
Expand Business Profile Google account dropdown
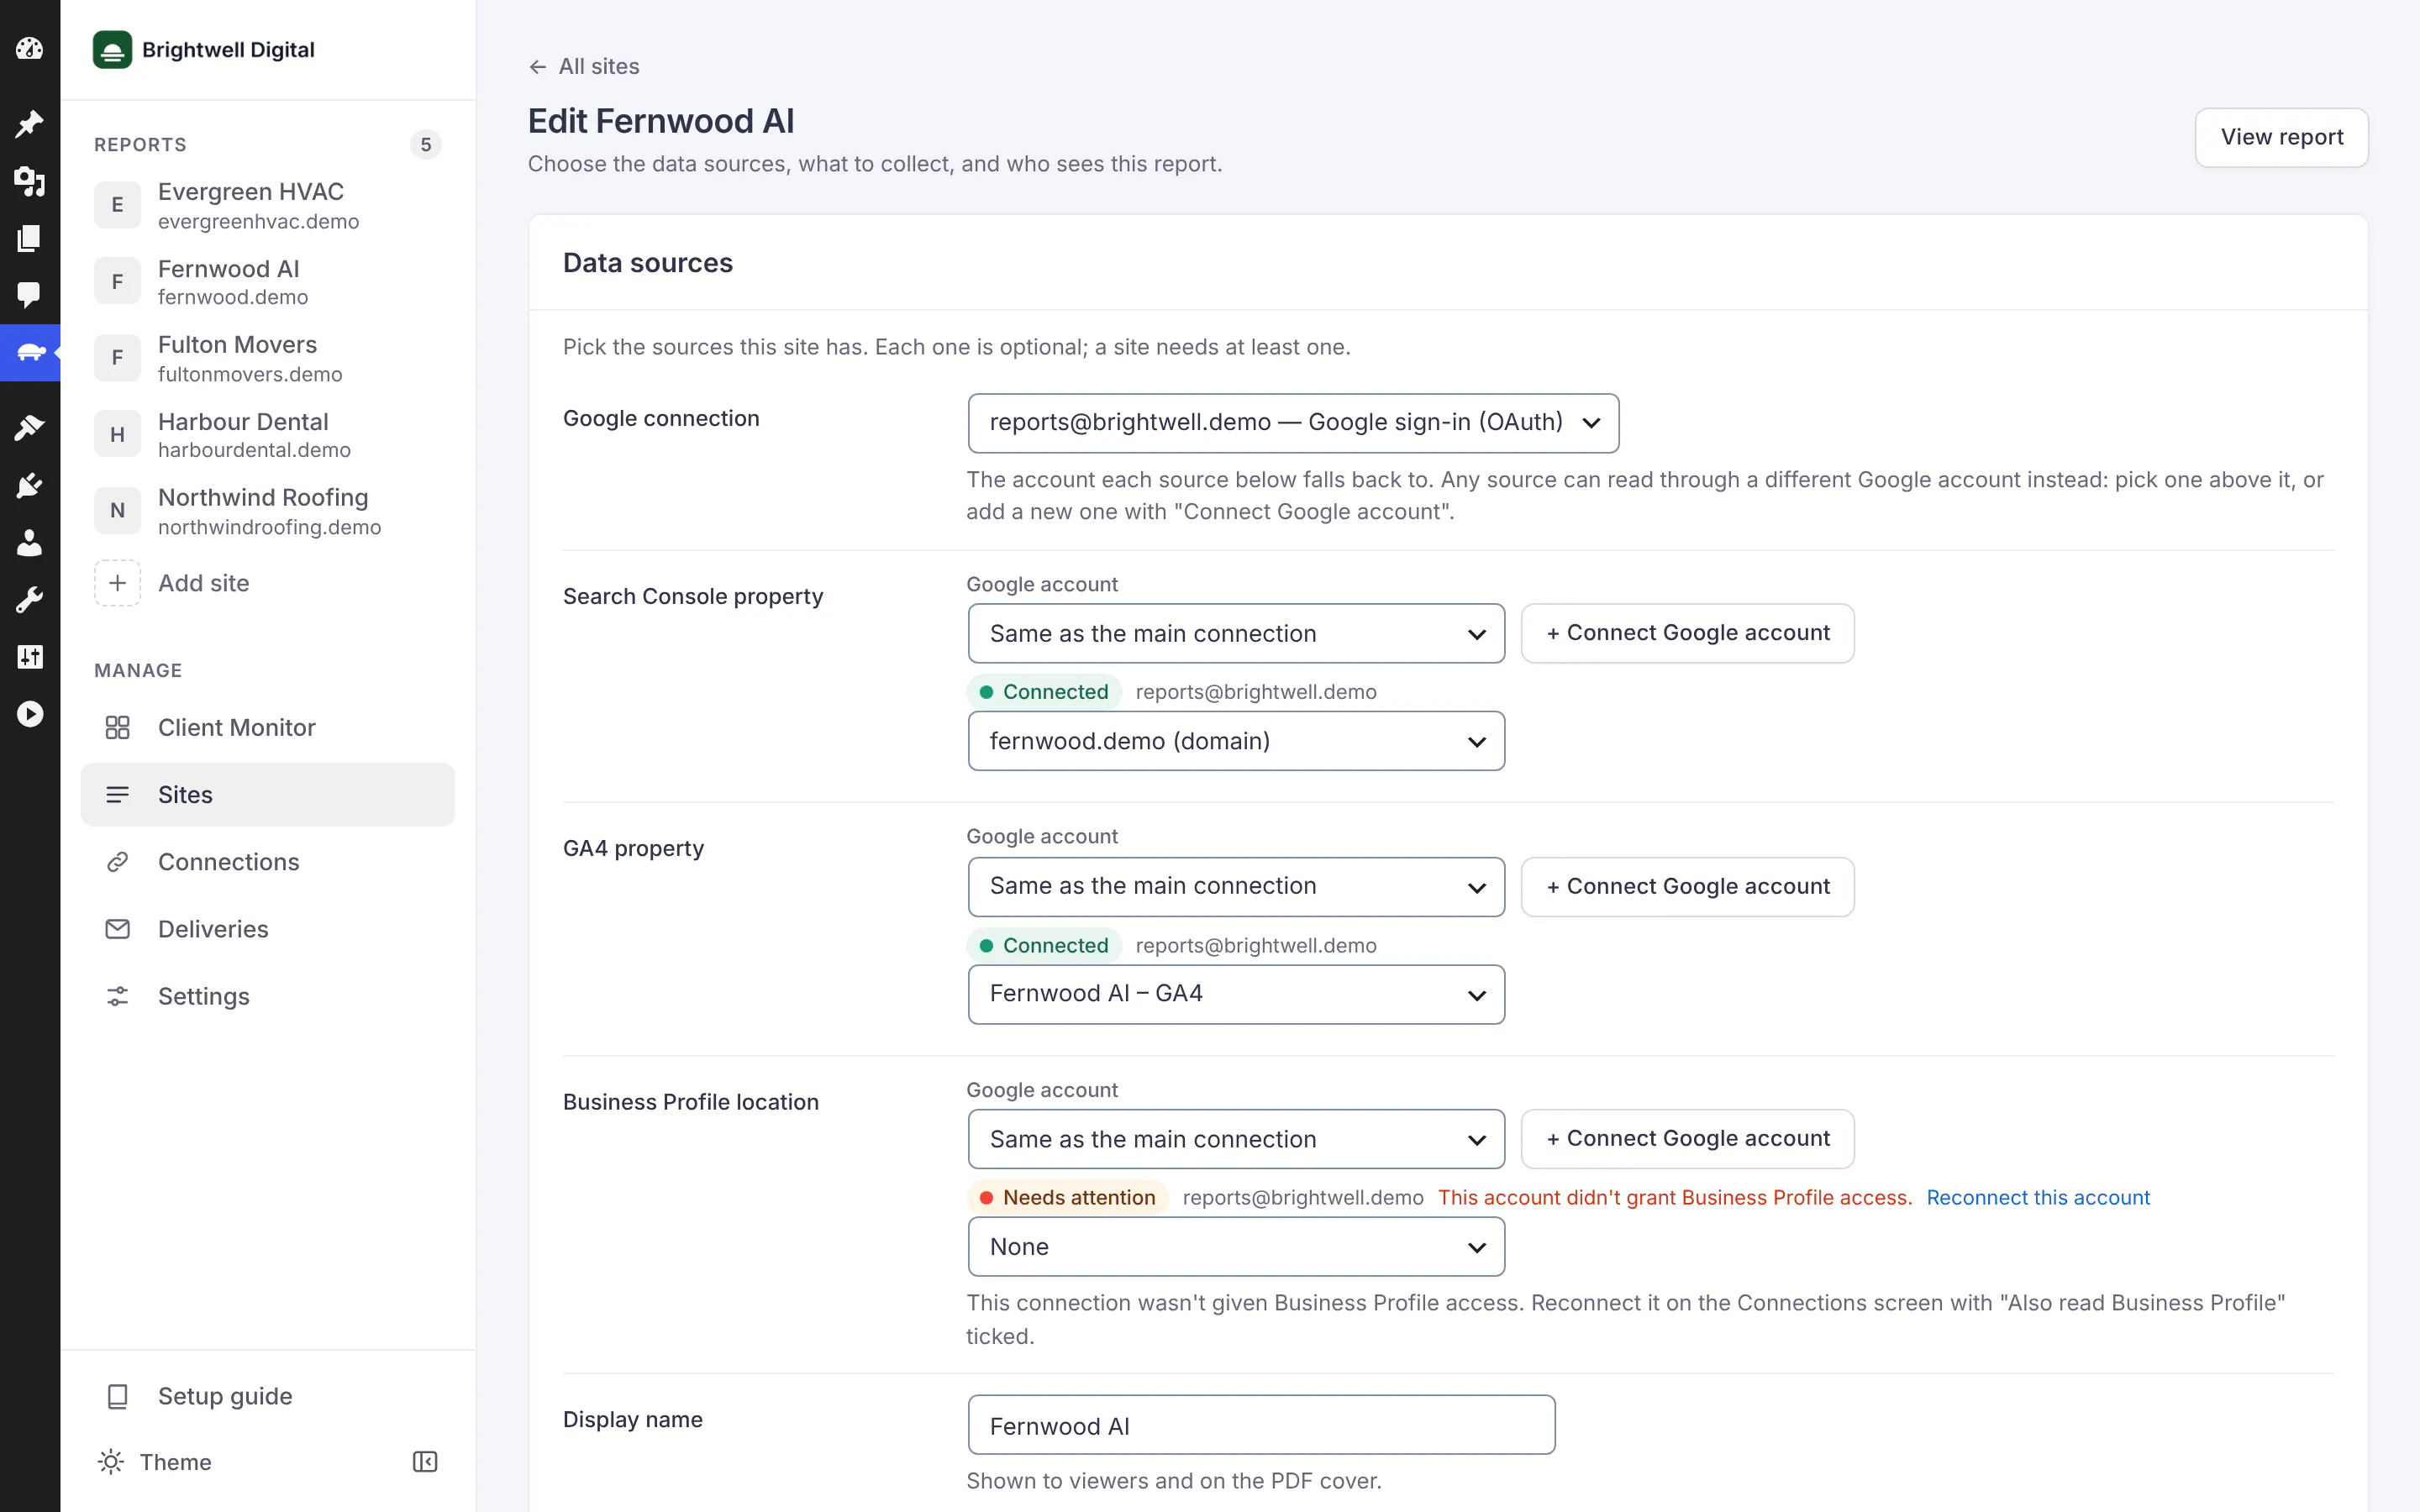1236,1139
